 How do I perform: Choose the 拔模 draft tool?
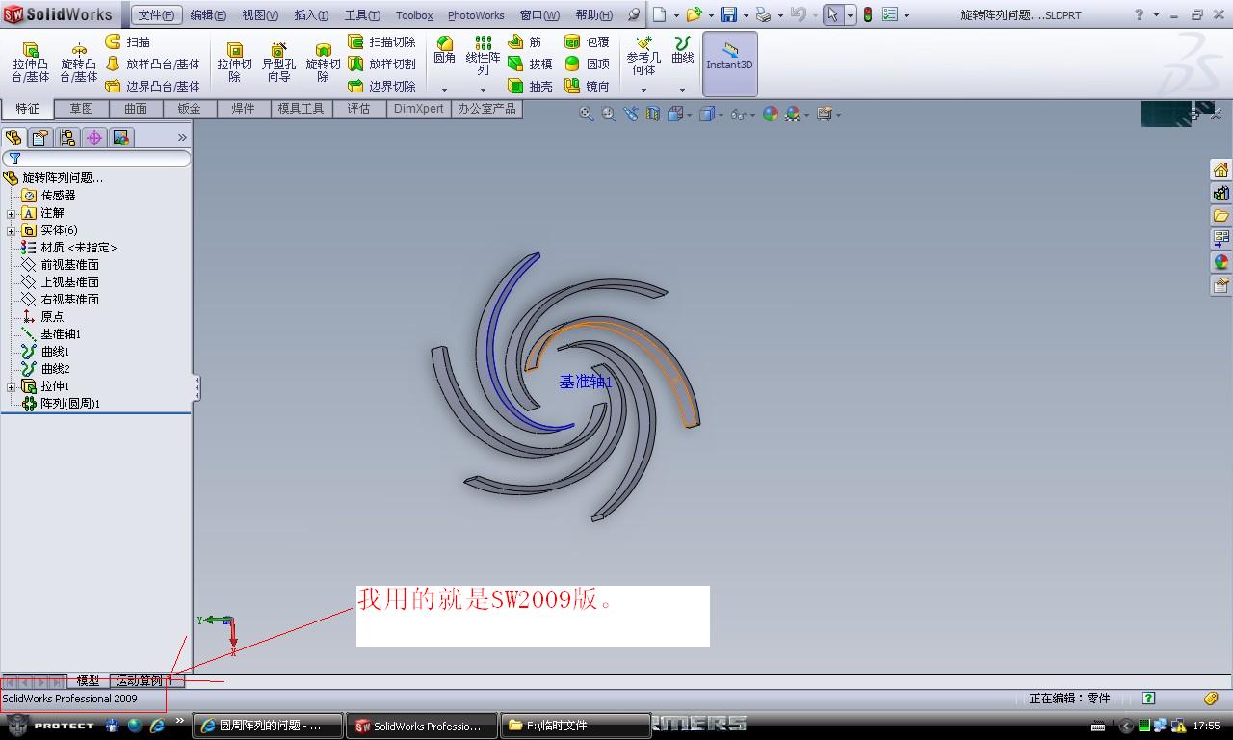[x=530, y=64]
